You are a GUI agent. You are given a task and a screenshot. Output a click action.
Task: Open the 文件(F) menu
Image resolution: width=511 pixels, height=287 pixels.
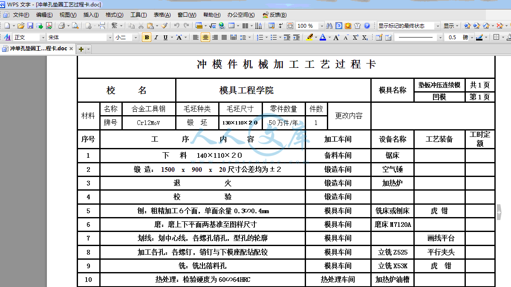point(21,15)
